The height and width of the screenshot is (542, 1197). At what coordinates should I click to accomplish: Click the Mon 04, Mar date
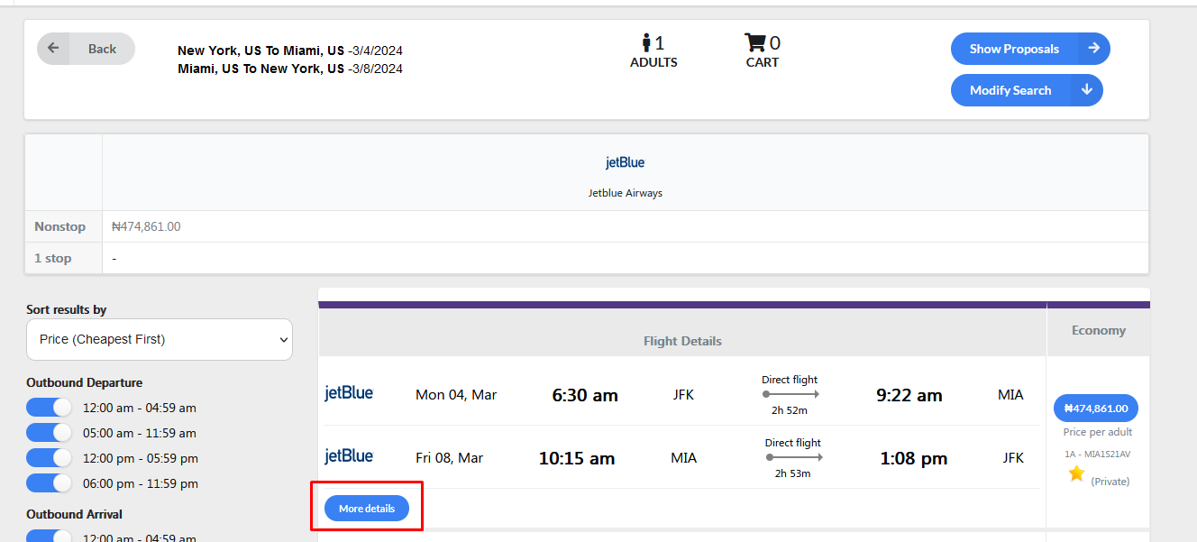[456, 395]
